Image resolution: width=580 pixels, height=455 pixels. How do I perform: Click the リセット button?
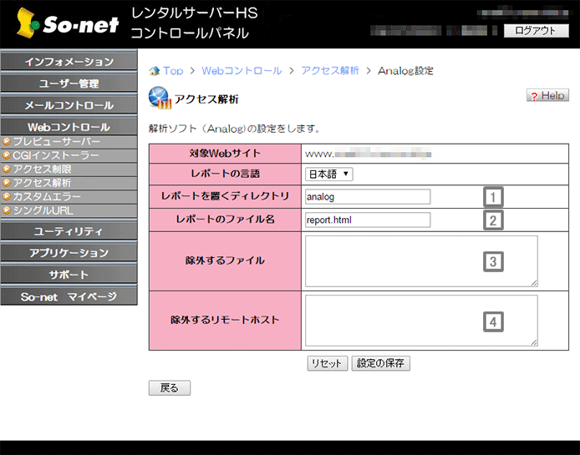327,363
